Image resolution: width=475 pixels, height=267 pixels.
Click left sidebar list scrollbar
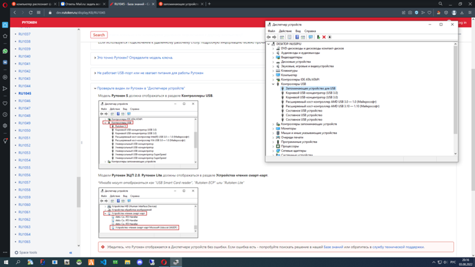tap(79, 192)
